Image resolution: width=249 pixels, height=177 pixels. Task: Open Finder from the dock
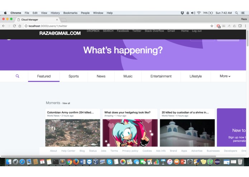click(9, 162)
